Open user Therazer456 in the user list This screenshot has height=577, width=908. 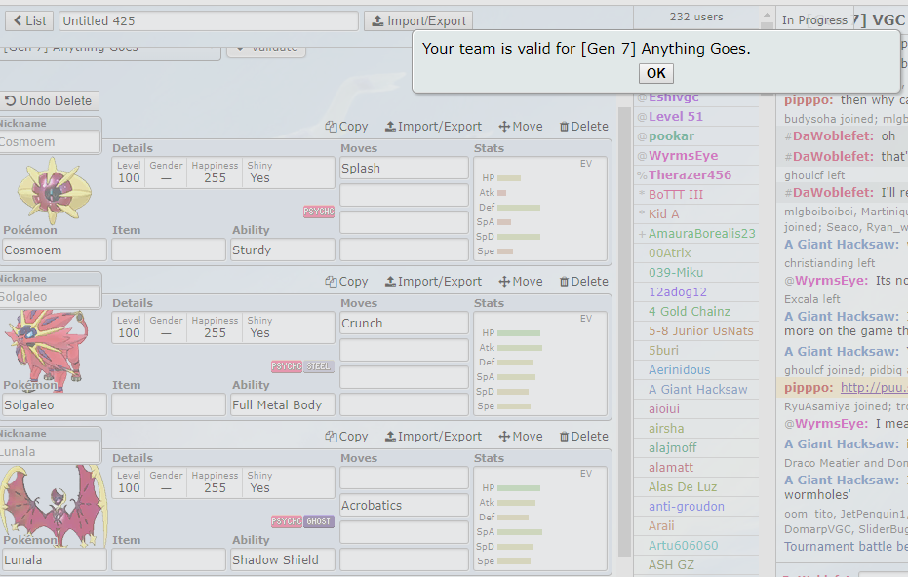[x=690, y=175]
